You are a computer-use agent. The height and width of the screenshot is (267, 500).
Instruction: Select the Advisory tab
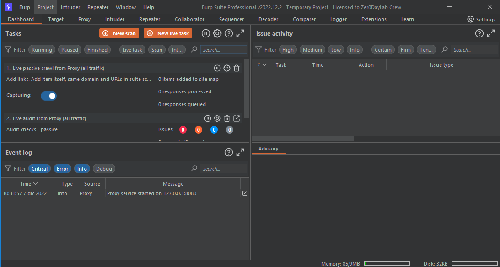click(x=268, y=149)
